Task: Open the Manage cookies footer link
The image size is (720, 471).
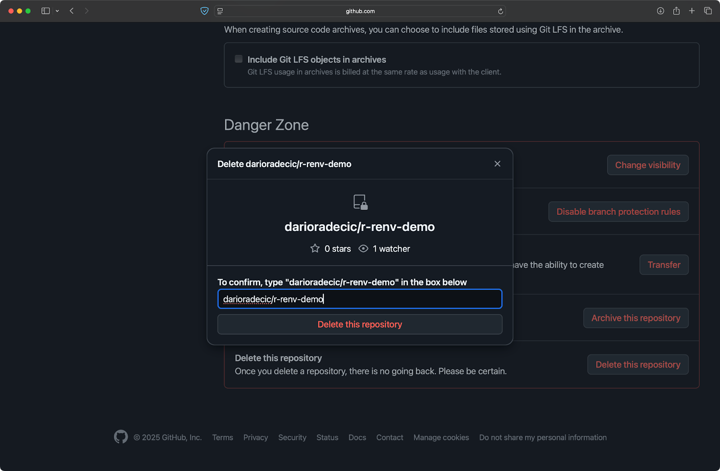Action: pos(441,437)
